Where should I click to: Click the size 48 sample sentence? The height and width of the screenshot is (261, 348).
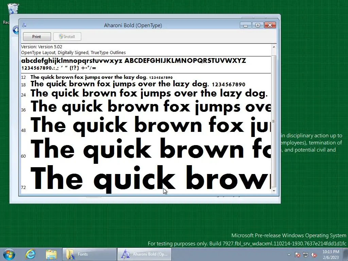151,126
